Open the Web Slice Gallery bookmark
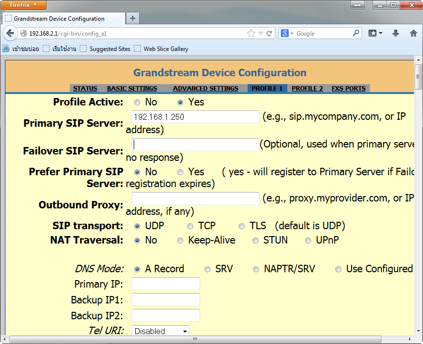Viewport: 423px width, 344px height. tap(161, 49)
